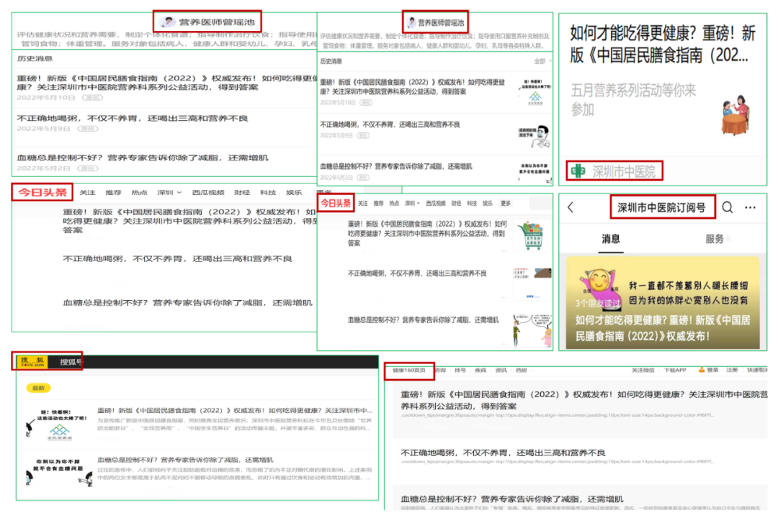778x518 pixels.
Task: Open 药房 in 健康160 navigation
Action: (521, 371)
